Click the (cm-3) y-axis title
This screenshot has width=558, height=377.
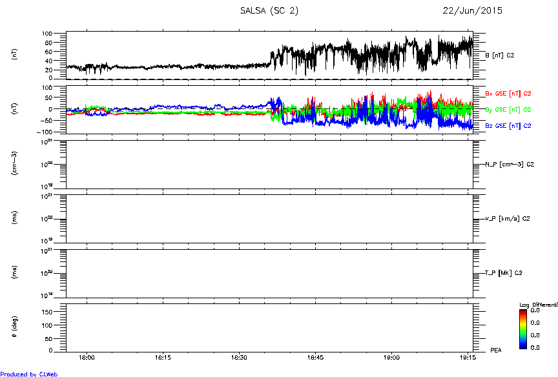(x=15, y=163)
